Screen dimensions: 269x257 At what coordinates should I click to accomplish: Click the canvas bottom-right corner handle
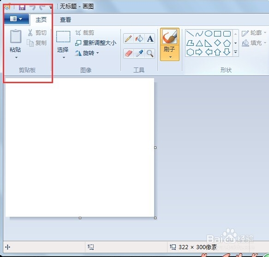pyautogui.click(x=155, y=218)
